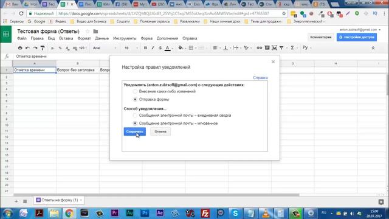
Task: Open the Данные menu
Action: pyautogui.click(x=102, y=38)
